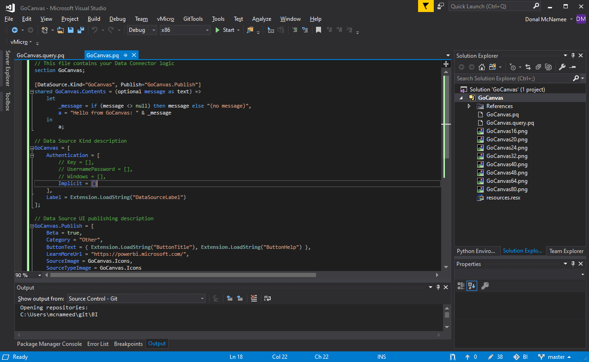Click the Property Pages wrench icon in Properties
This screenshot has height=362, width=589.
(485, 286)
